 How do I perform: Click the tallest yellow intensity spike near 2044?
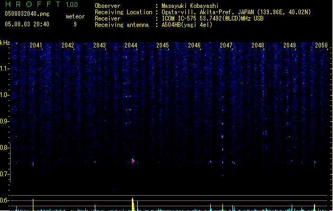click(x=133, y=204)
